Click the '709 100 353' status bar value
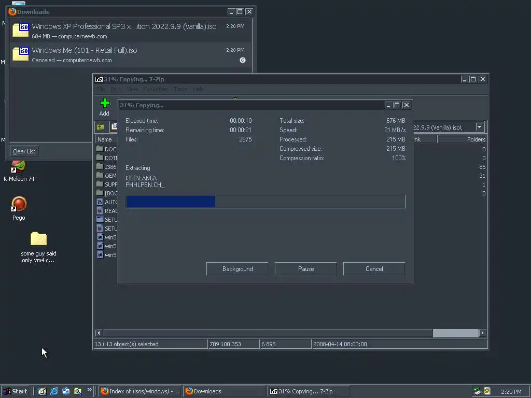Viewport: 531px width, 398px height. pyautogui.click(x=225, y=344)
